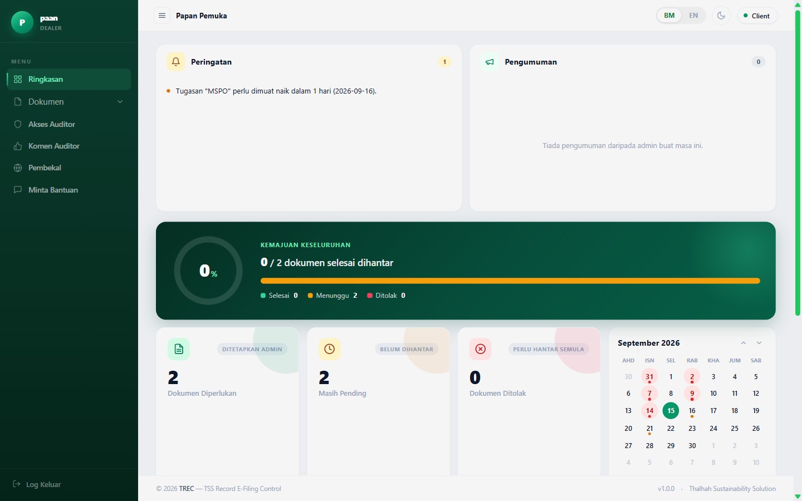Go to previous month in calendar
The image size is (802, 501).
click(x=744, y=343)
